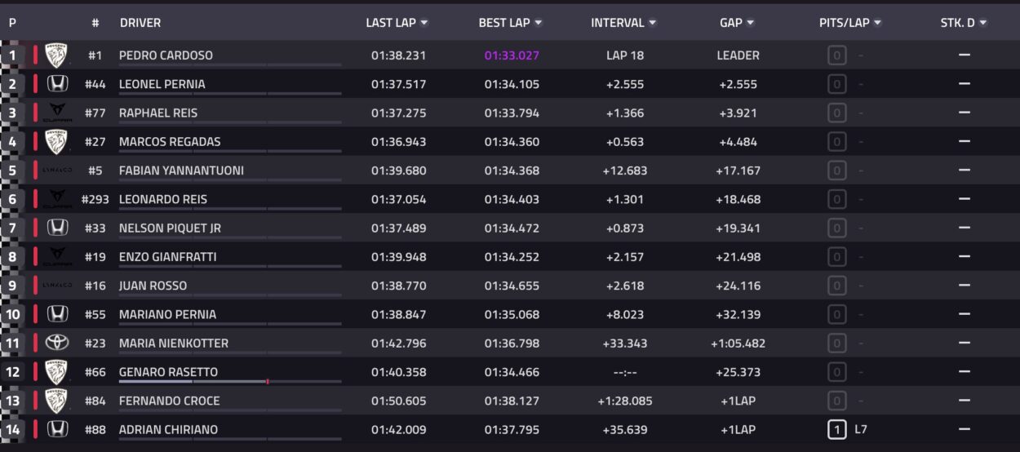Image resolution: width=1020 pixels, height=452 pixels.
Task: Click the Cupra logo beside Raphael Reis
Action: 57,113
